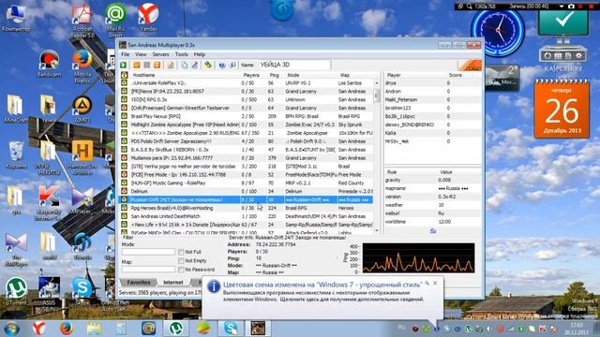600x337 pixels.
Task: Click the orange calendar gadget showing 26
Action: [562, 110]
